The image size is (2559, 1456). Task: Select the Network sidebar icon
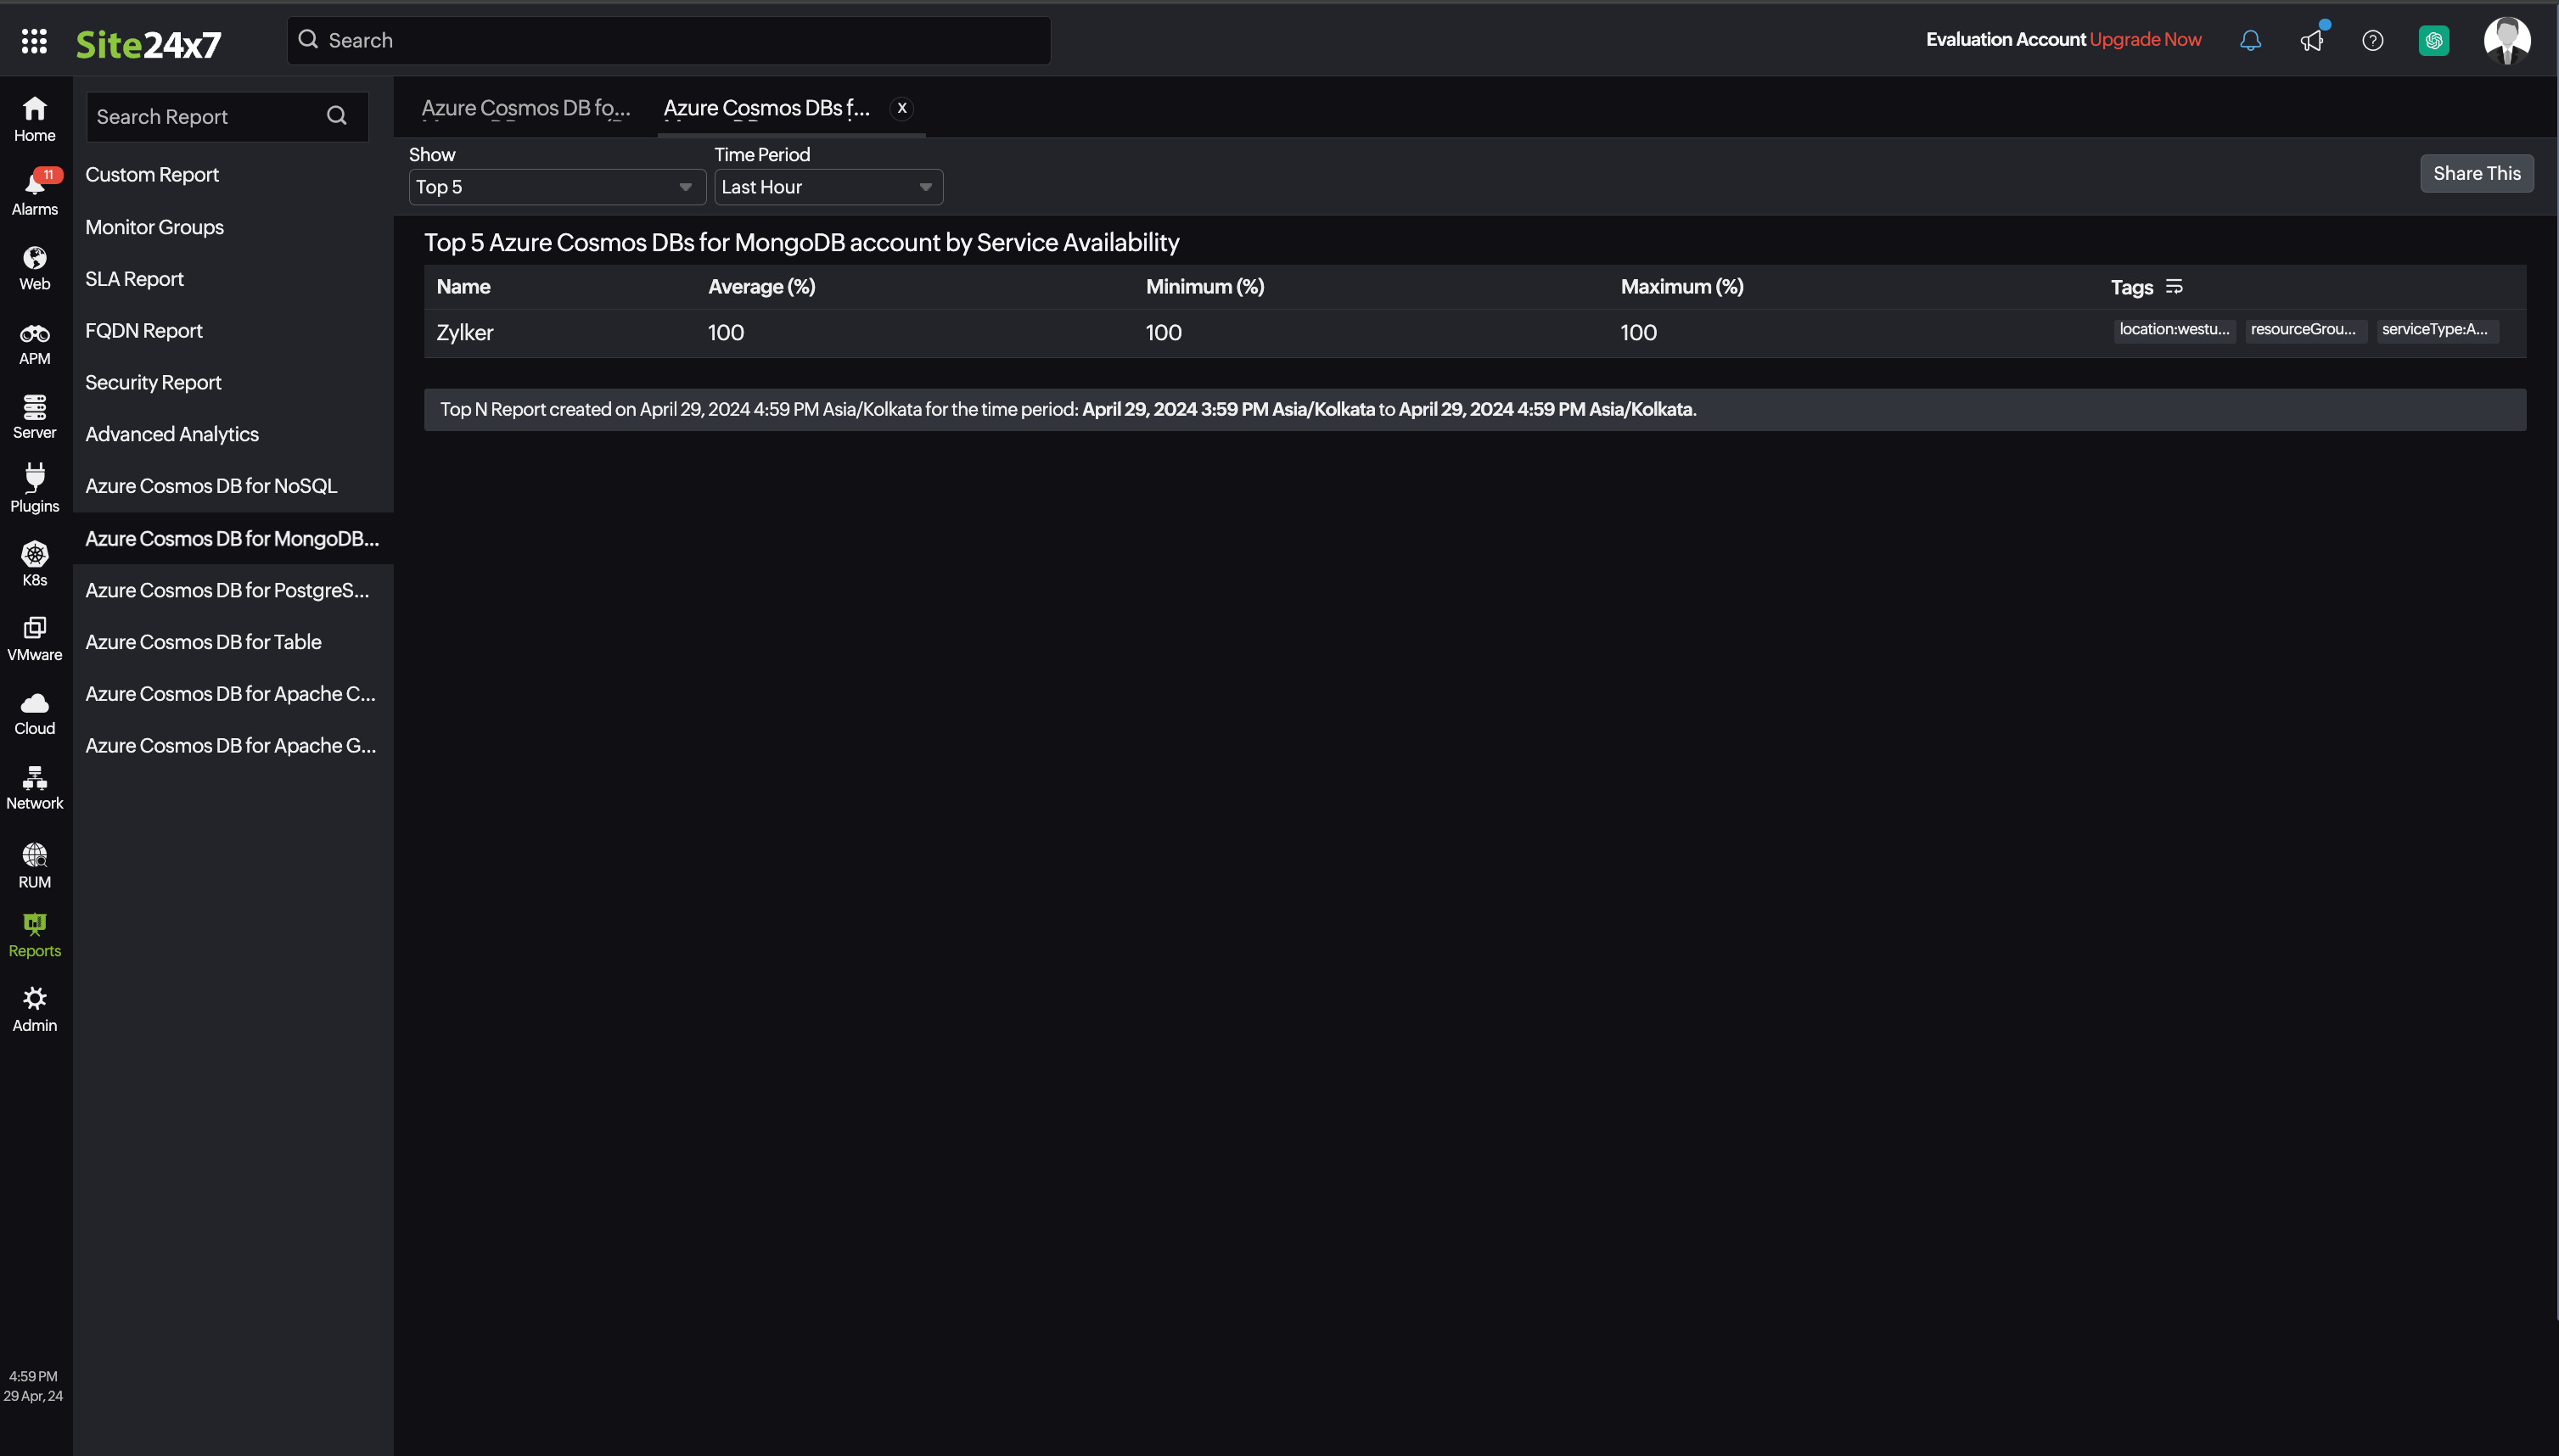(x=34, y=786)
